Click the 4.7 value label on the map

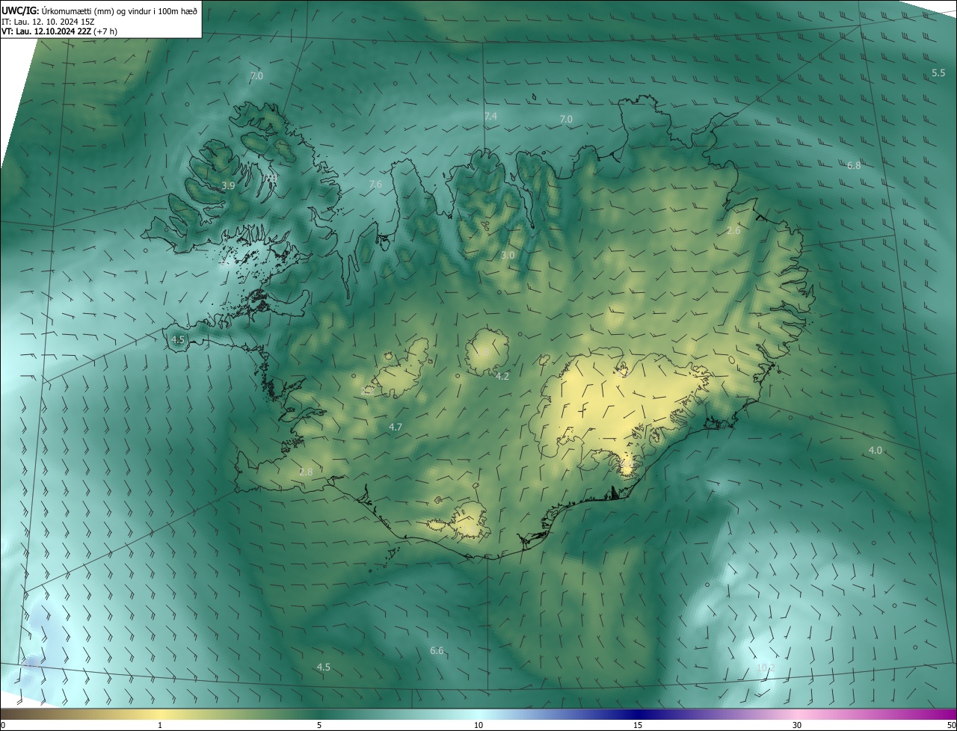point(396,427)
